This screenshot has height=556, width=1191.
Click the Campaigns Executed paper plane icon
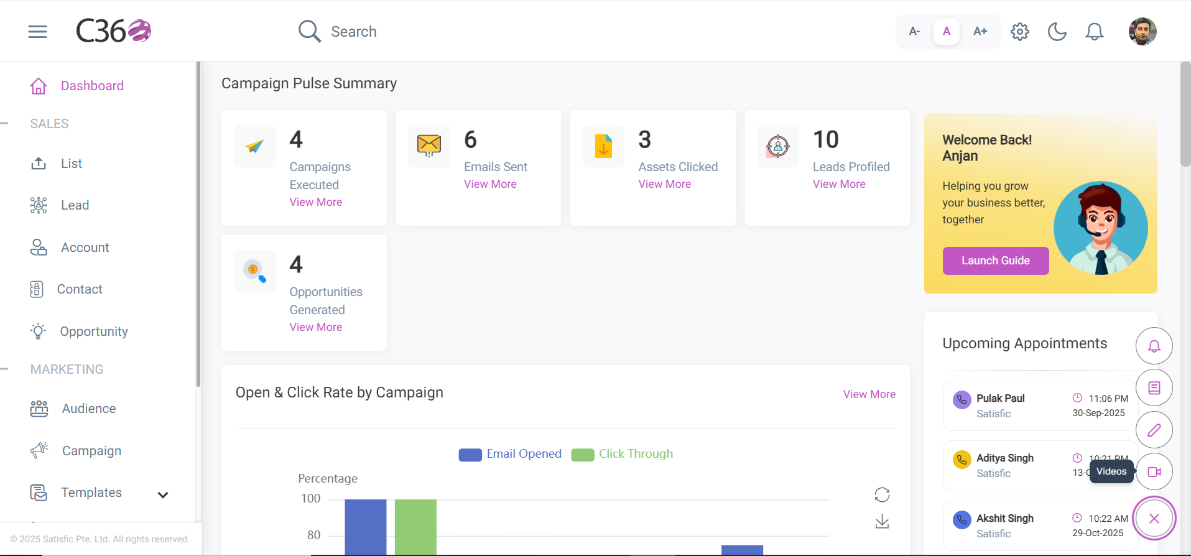pos(254,146)
